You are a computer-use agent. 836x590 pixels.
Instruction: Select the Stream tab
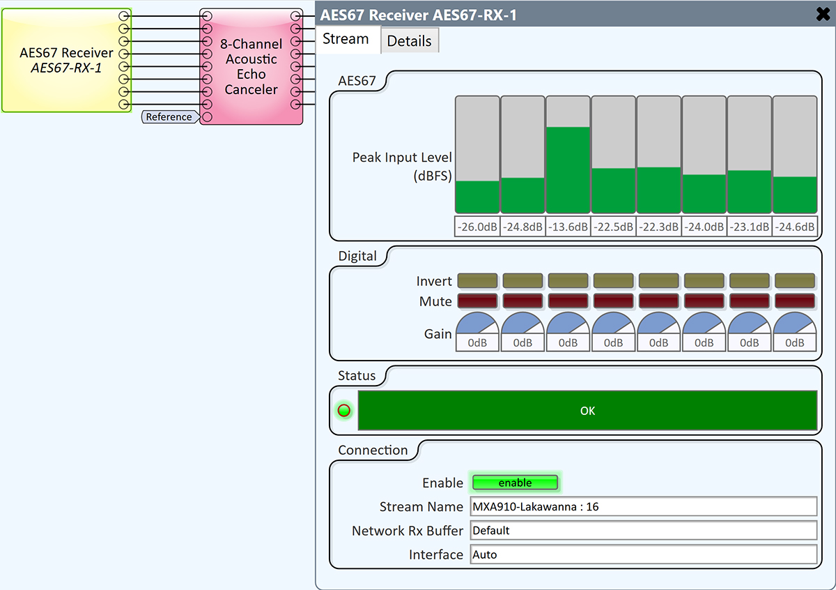coord(346,39)
